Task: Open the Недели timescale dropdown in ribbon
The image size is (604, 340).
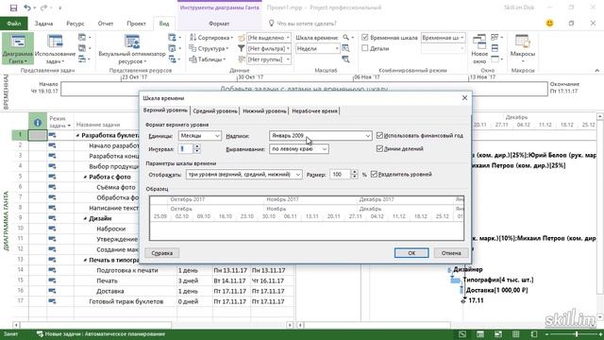Action: coord(318,48)
